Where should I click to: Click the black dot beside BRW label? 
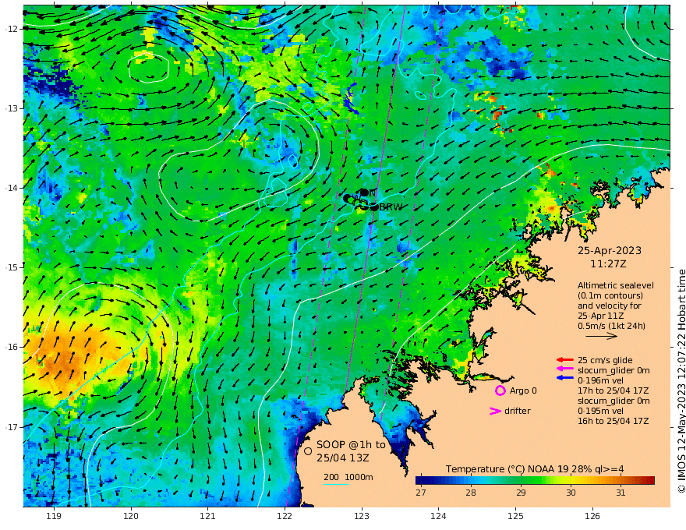click(374, 207)
